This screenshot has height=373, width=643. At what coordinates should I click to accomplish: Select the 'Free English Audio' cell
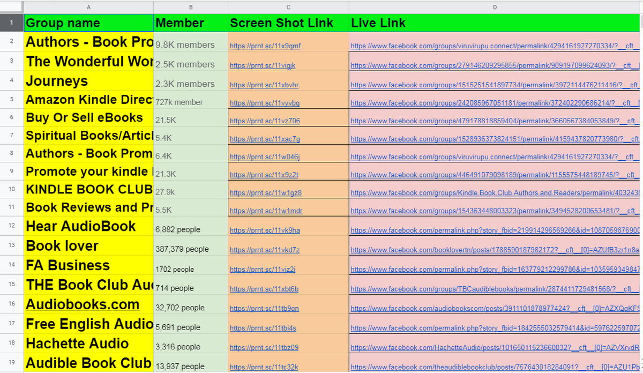89,324
